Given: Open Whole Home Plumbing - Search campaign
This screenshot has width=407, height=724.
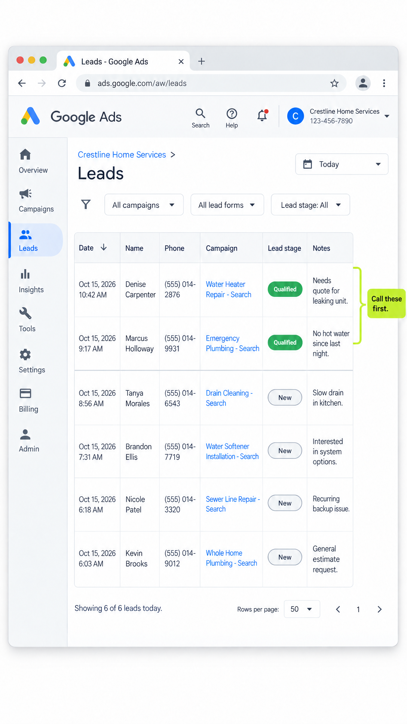Looking at the screenshot, I should (x=231, y=558).
